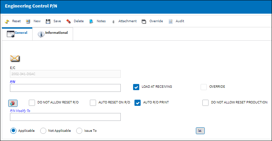Select the Not Applicable radio option
The image size is (272, 141).
pyautogui.click(x=43, y=131)
